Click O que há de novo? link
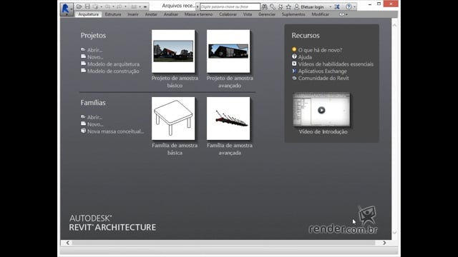This screenshot has width=458, height=257. [x=320, y=50]
